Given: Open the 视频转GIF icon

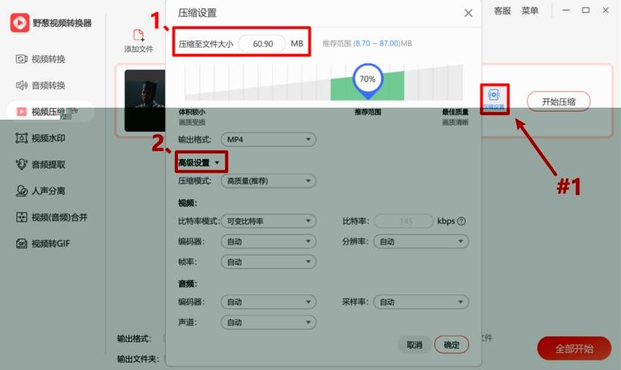Looking at the screenshot, I should click(x=21, y=244).
